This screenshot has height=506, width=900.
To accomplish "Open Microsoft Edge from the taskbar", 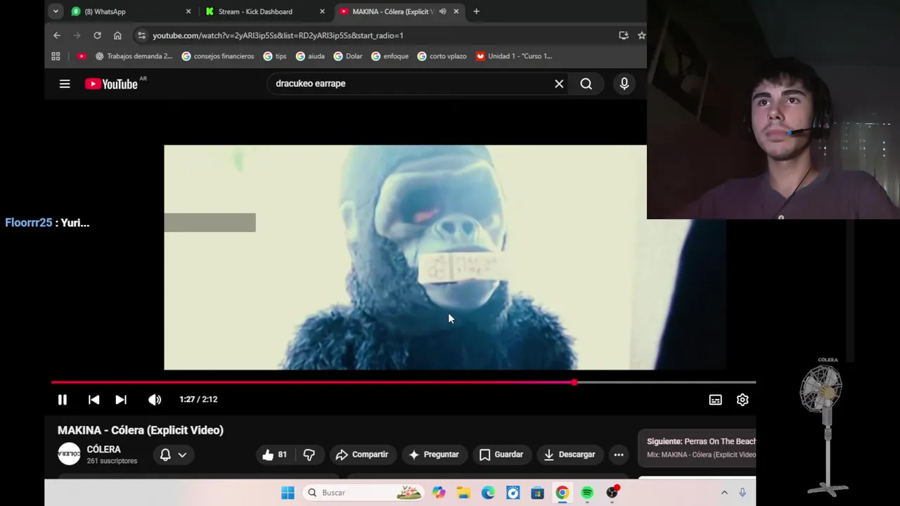I will (488, 493).
